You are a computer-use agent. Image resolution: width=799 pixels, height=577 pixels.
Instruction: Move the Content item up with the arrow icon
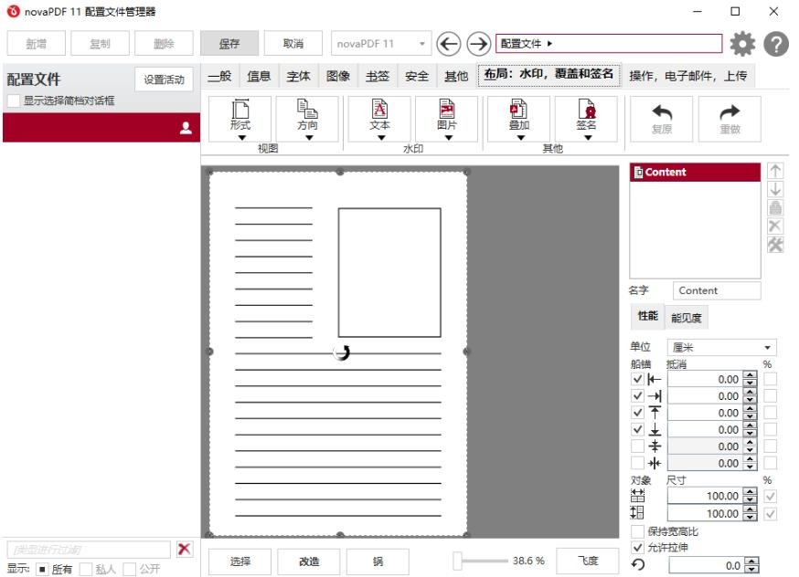tap(774, 170)
